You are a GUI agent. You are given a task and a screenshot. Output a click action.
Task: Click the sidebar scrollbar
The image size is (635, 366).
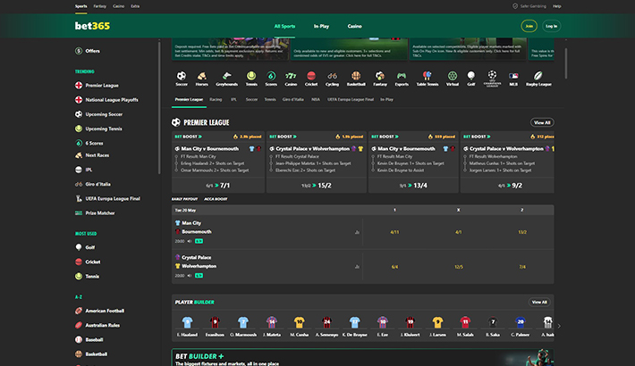(159, 107)
